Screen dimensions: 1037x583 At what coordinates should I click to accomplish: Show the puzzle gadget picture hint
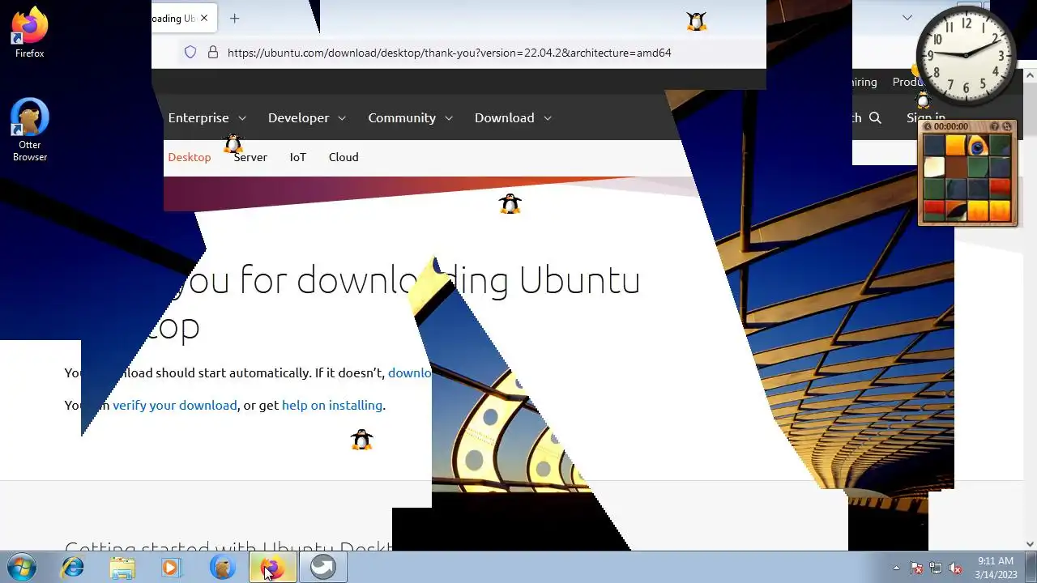[x=995, y=126]
